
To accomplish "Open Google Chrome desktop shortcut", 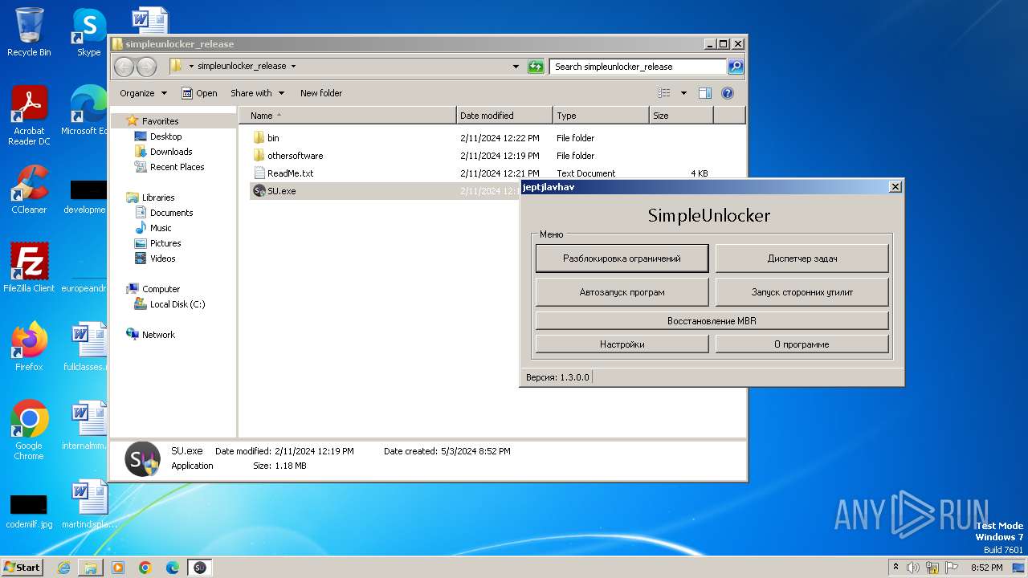I will (x=29, y=430).
